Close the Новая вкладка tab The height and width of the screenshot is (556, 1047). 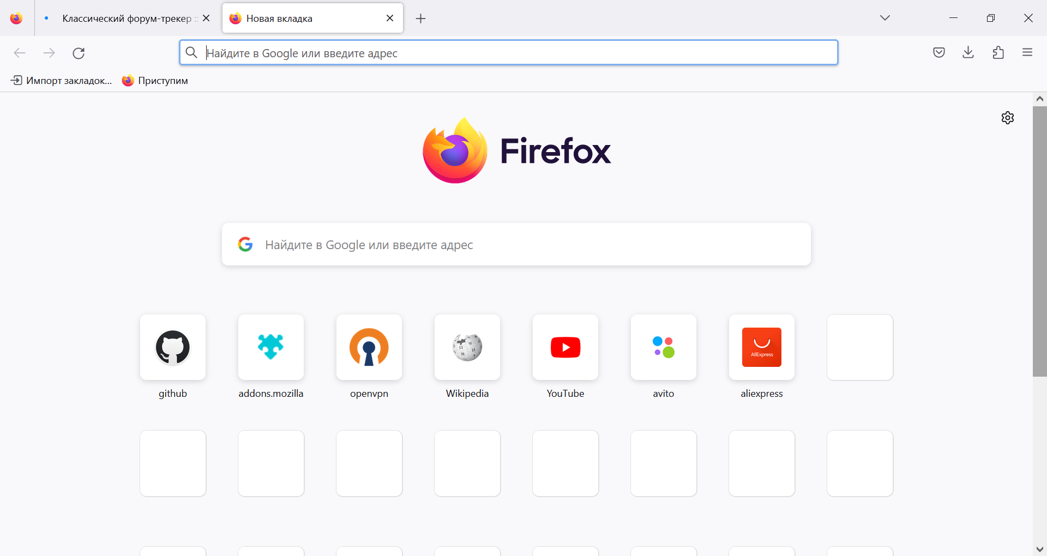(x=390, y=18)
